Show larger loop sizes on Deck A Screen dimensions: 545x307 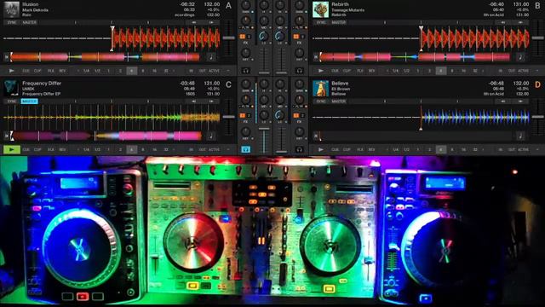click(x=174, y=71)
